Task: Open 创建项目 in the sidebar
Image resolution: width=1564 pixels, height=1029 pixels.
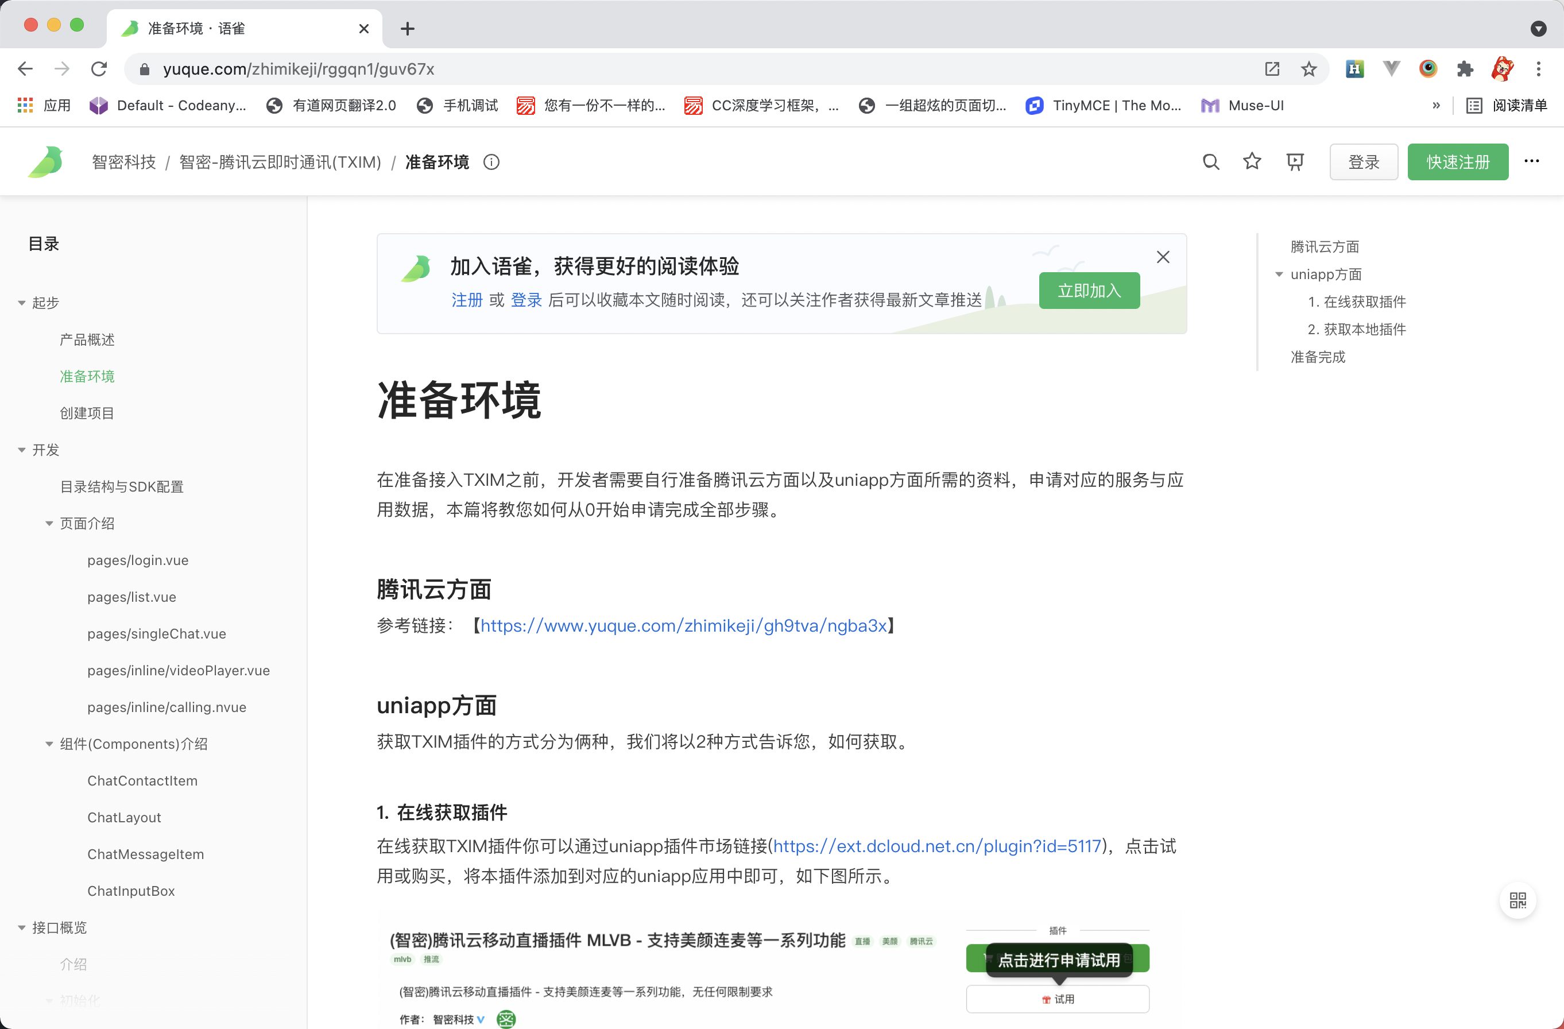Action: [x=87, y=413]
